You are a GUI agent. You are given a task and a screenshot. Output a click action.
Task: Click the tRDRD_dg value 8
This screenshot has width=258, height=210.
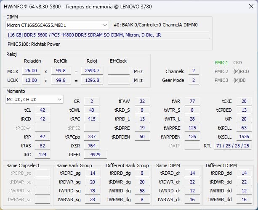coord(142,173)
